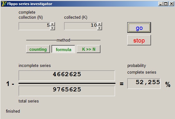Click the probability label

point(136,66)
